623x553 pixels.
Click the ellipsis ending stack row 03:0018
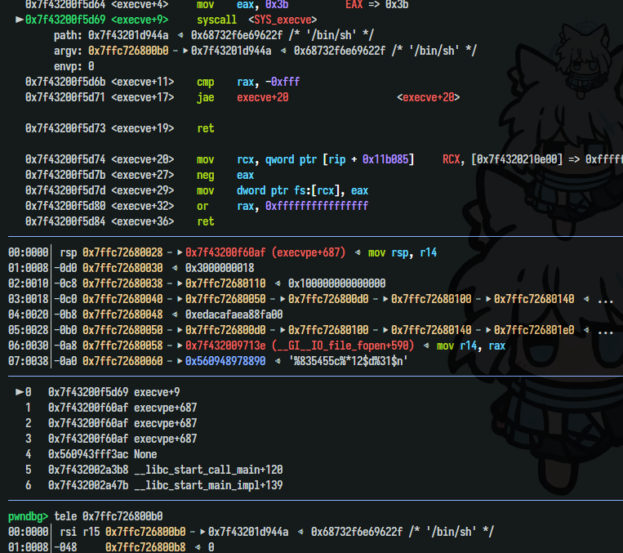tap(605, 300)
